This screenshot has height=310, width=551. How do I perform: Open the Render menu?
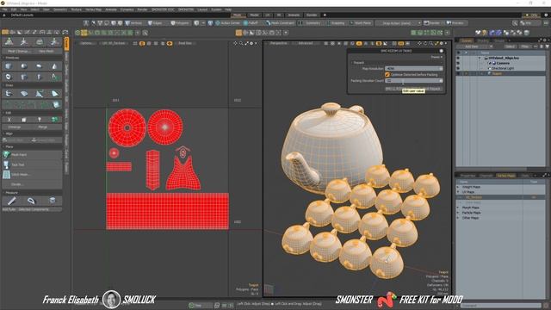(142, 9)
